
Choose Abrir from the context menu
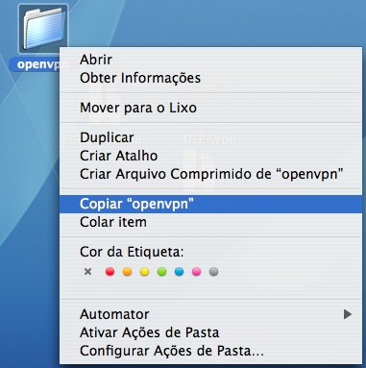coord(211,60)
